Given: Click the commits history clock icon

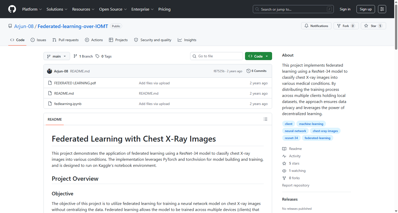Looking at the screenshot, I should (x=249, y=71).
